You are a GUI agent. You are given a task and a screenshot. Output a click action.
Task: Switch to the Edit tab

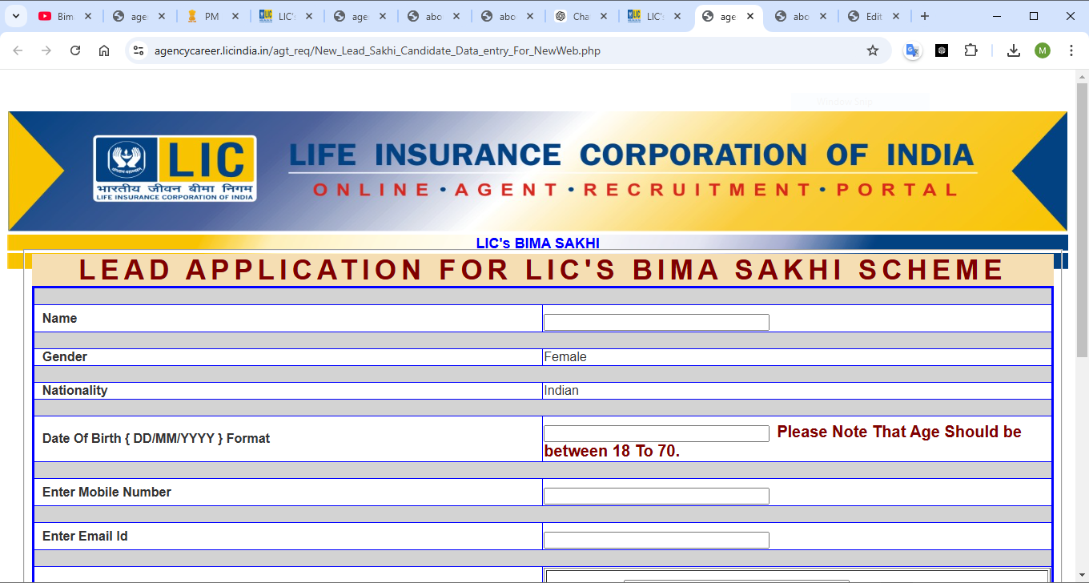(x=869, y=16)
